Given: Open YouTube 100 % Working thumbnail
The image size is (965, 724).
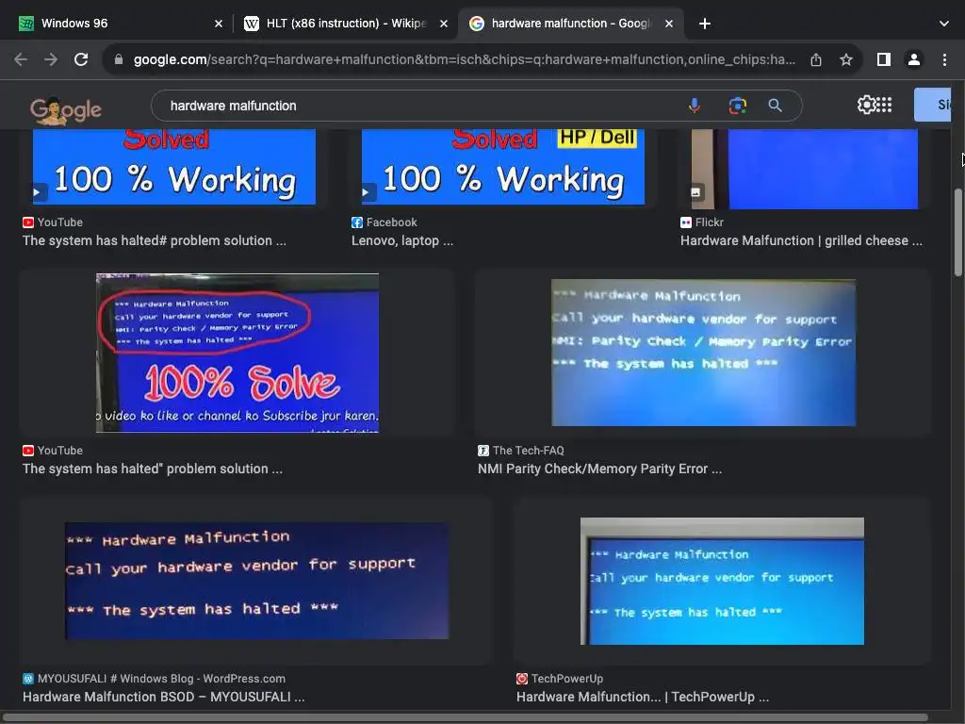Looking at the screenshot, I should click(174, 166).
